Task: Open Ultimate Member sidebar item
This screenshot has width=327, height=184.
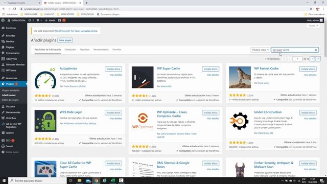Action: click(x=15, y=65)
